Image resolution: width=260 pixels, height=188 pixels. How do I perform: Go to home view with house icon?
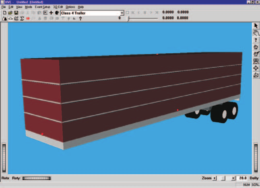click(256, 47)
